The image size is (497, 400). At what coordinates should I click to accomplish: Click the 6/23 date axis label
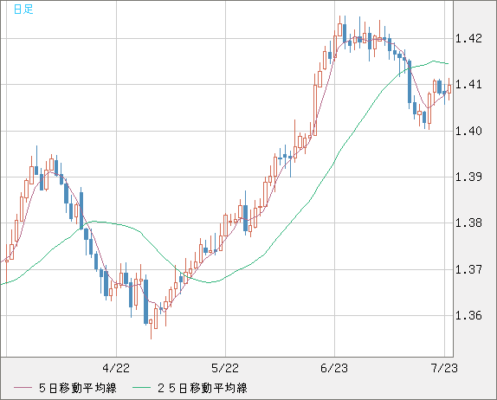click(x=334, y=368)
